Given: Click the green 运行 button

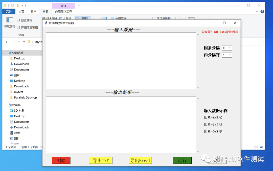Looking at the screenshot, I should (x=182, y=161).
